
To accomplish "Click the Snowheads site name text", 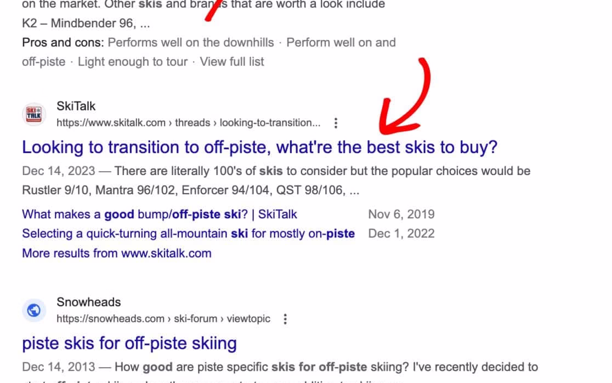I will click(x=89, y=302).
